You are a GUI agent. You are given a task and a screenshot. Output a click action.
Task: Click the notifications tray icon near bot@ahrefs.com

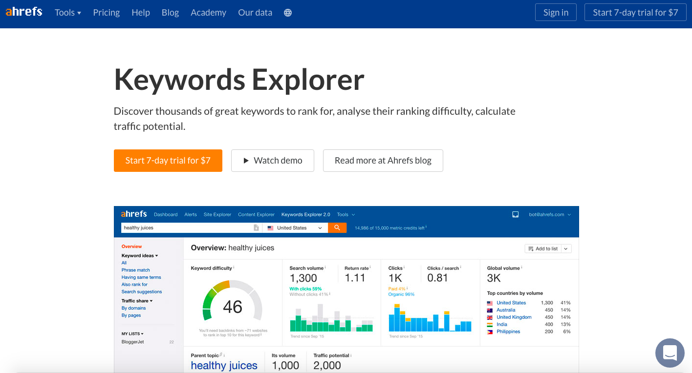point(515,214)
